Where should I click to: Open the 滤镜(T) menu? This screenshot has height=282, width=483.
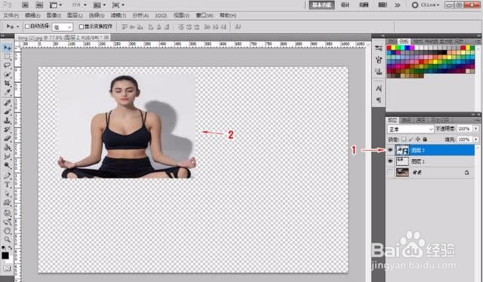click(x=118, y=15)
